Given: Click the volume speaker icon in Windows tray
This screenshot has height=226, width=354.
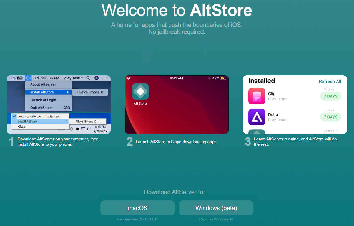Looking at the screenshot, I should [89, 129].
